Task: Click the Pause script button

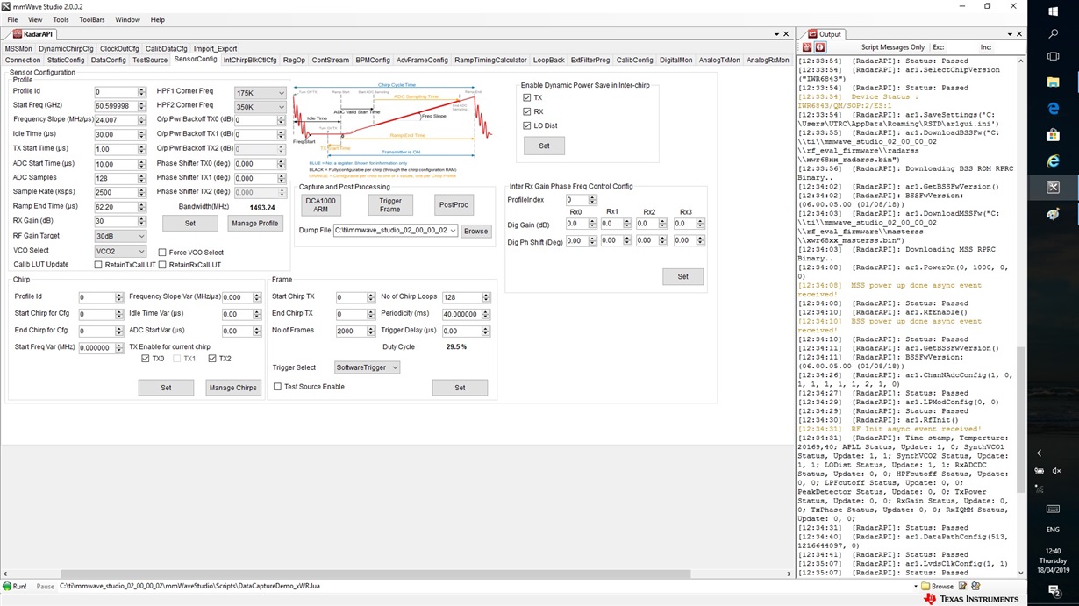Action: pos(45,586)
